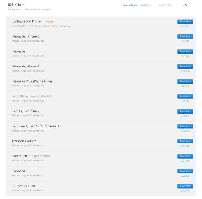
Task: Download the iPad Air, iPad mini 2 image
Action: tap(185, 111)
